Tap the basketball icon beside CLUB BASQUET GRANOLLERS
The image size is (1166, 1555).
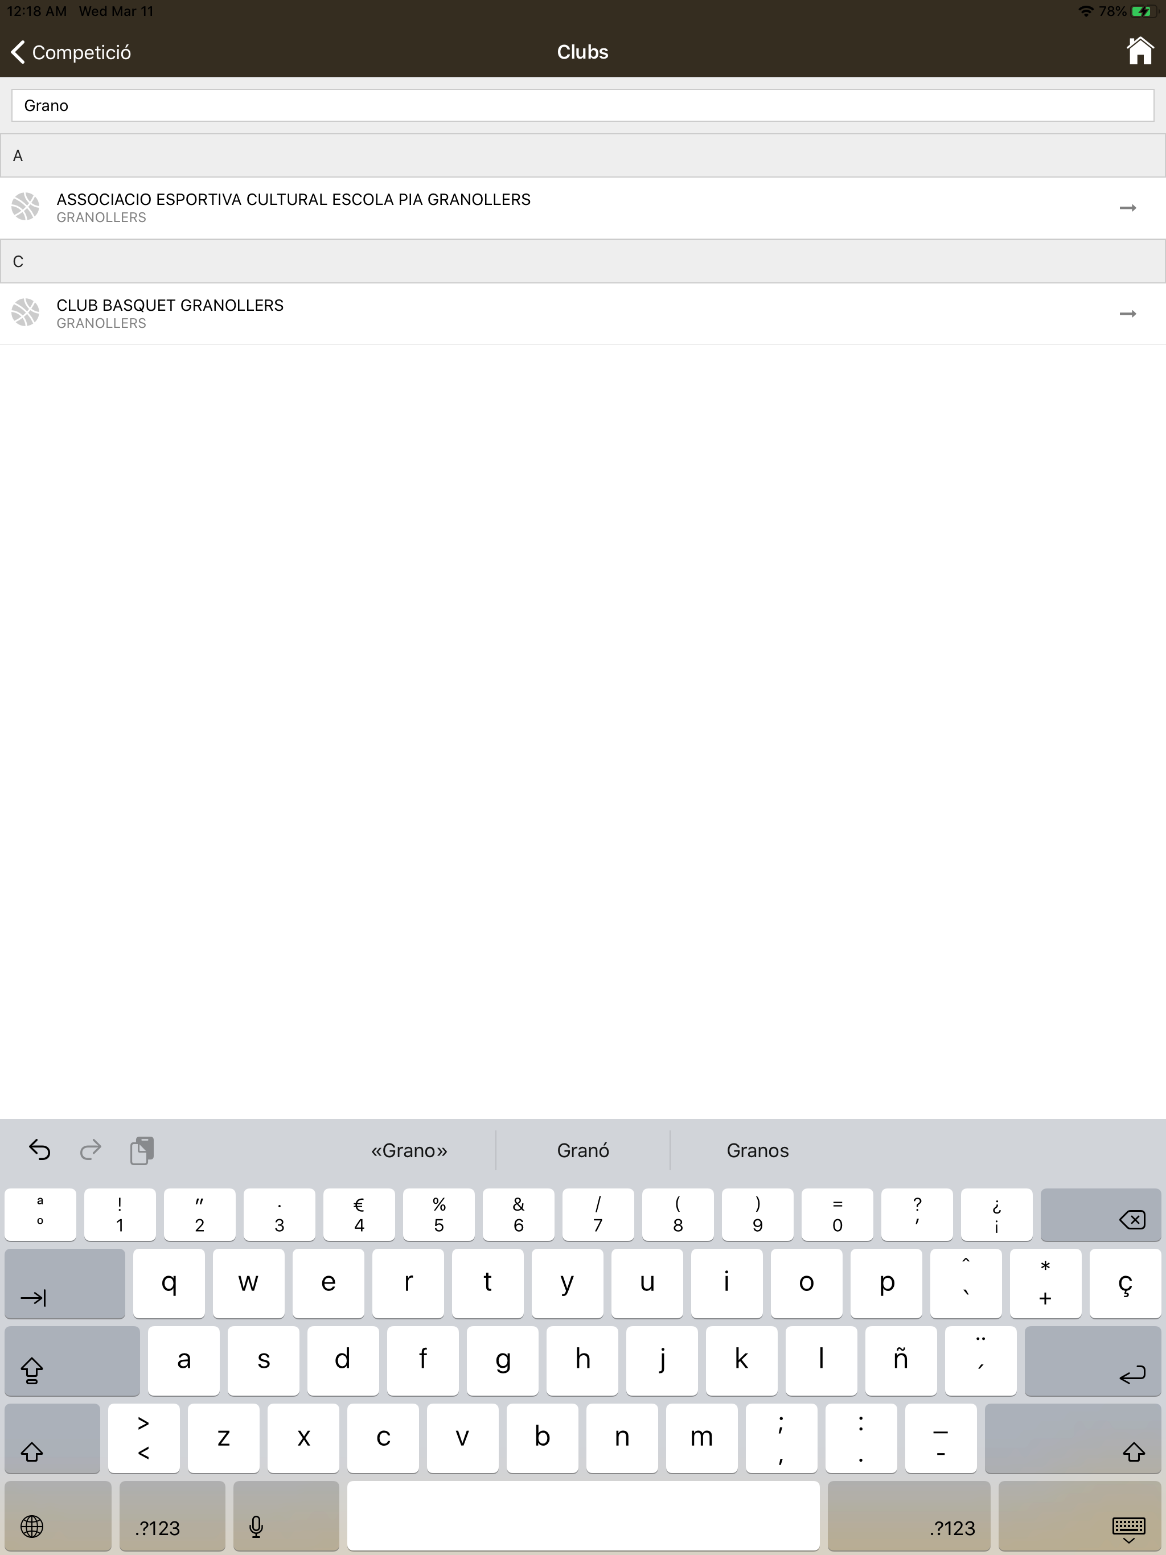(x=25, y=312)
